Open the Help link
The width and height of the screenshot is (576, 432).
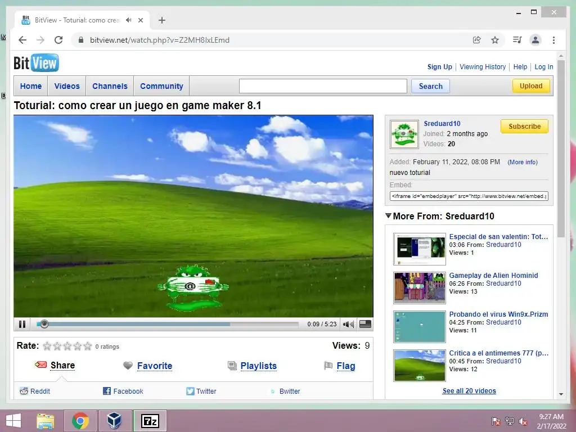point(520,67)
